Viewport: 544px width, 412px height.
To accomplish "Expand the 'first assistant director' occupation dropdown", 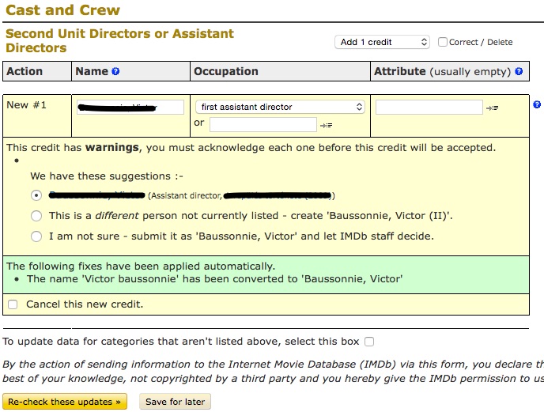I will pyautogui.click(x=280, y=107).
